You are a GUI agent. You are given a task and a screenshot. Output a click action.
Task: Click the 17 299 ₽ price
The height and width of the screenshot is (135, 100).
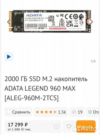[x=18, y=125]
